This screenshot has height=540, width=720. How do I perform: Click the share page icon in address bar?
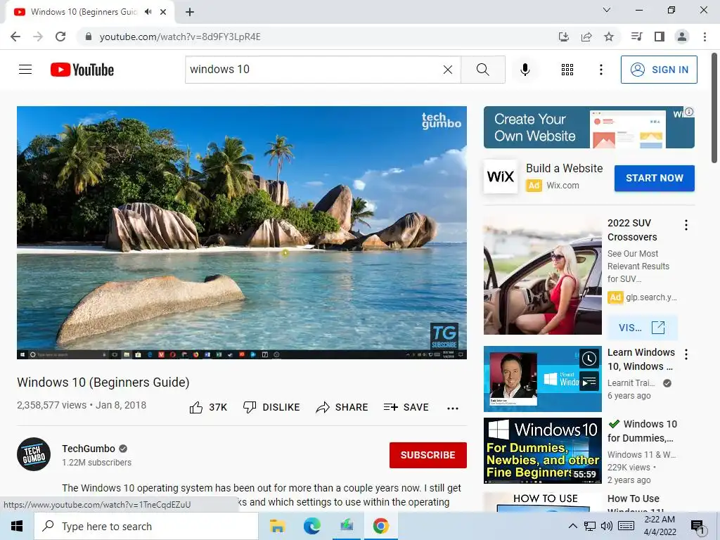coord(586,37)
